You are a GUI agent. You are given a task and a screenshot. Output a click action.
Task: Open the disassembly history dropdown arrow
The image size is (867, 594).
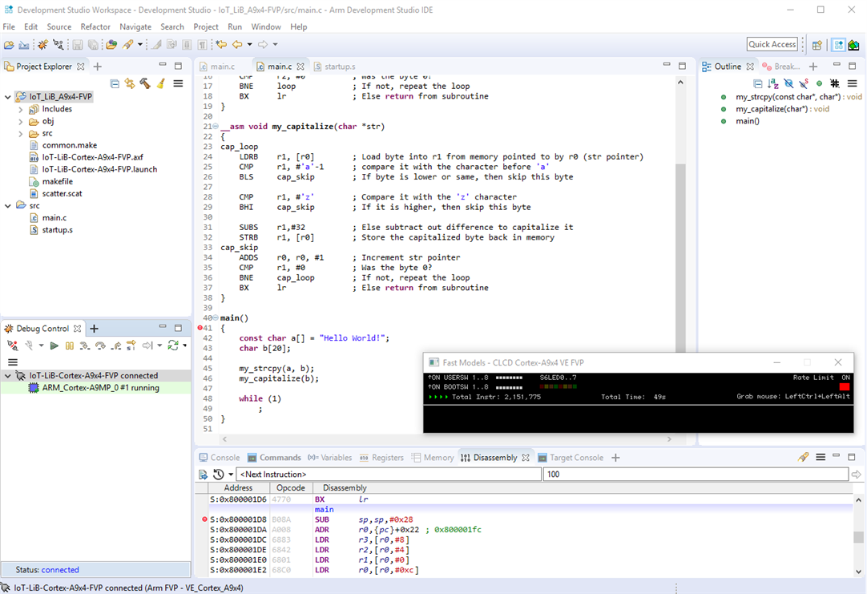(231, 475)
